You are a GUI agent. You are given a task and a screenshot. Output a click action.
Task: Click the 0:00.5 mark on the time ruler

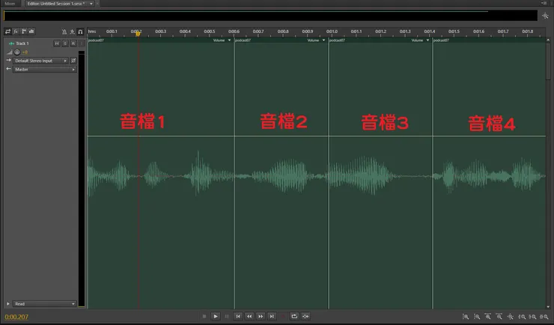[x=209, y=31]
